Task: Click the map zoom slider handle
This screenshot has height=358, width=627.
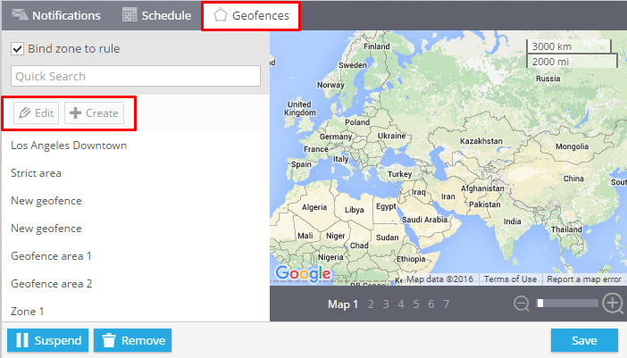Action: pos(539,304)
